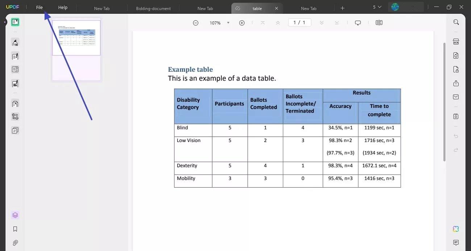The height and width of the screenshot is (251, 471).
Task: Open the Comment highlighter tool
Action: point(15,43)
